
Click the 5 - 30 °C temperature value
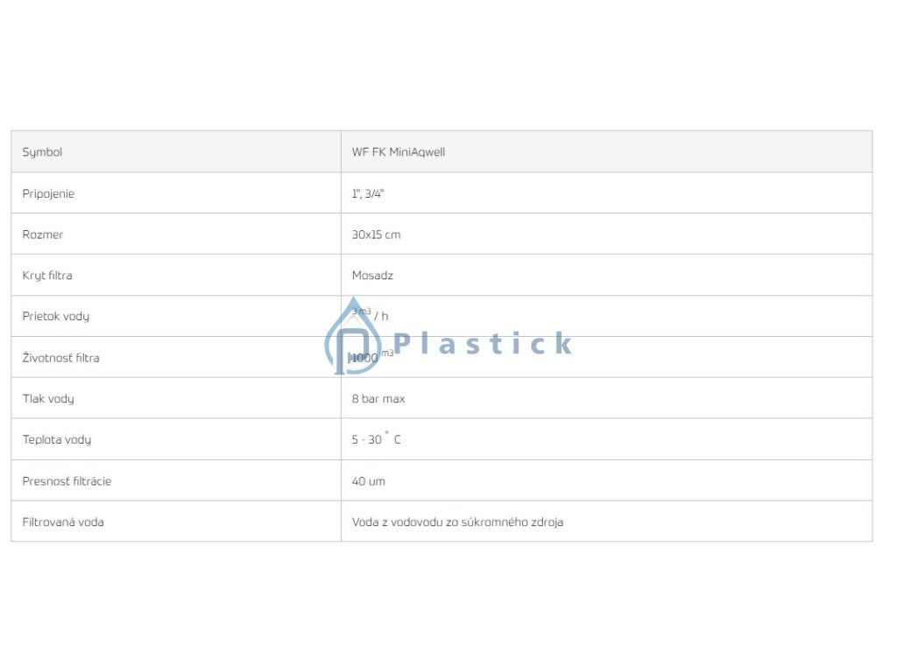click(x=377, y=438)
